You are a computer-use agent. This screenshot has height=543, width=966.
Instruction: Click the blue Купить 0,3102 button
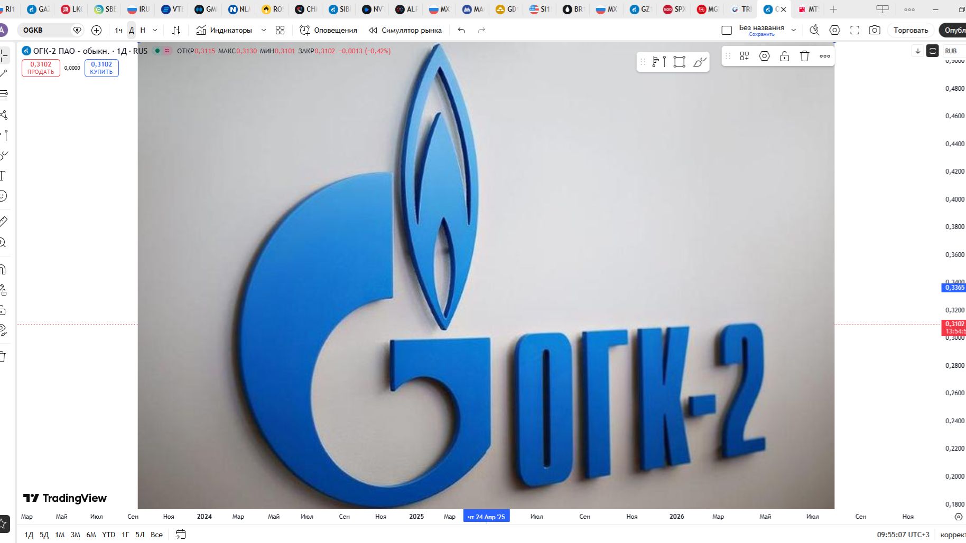tap(101, 68)
